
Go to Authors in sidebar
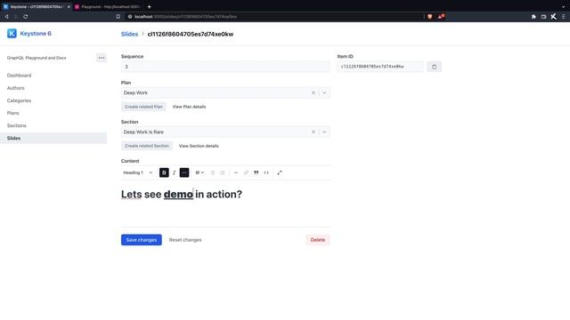click(16, 88)
